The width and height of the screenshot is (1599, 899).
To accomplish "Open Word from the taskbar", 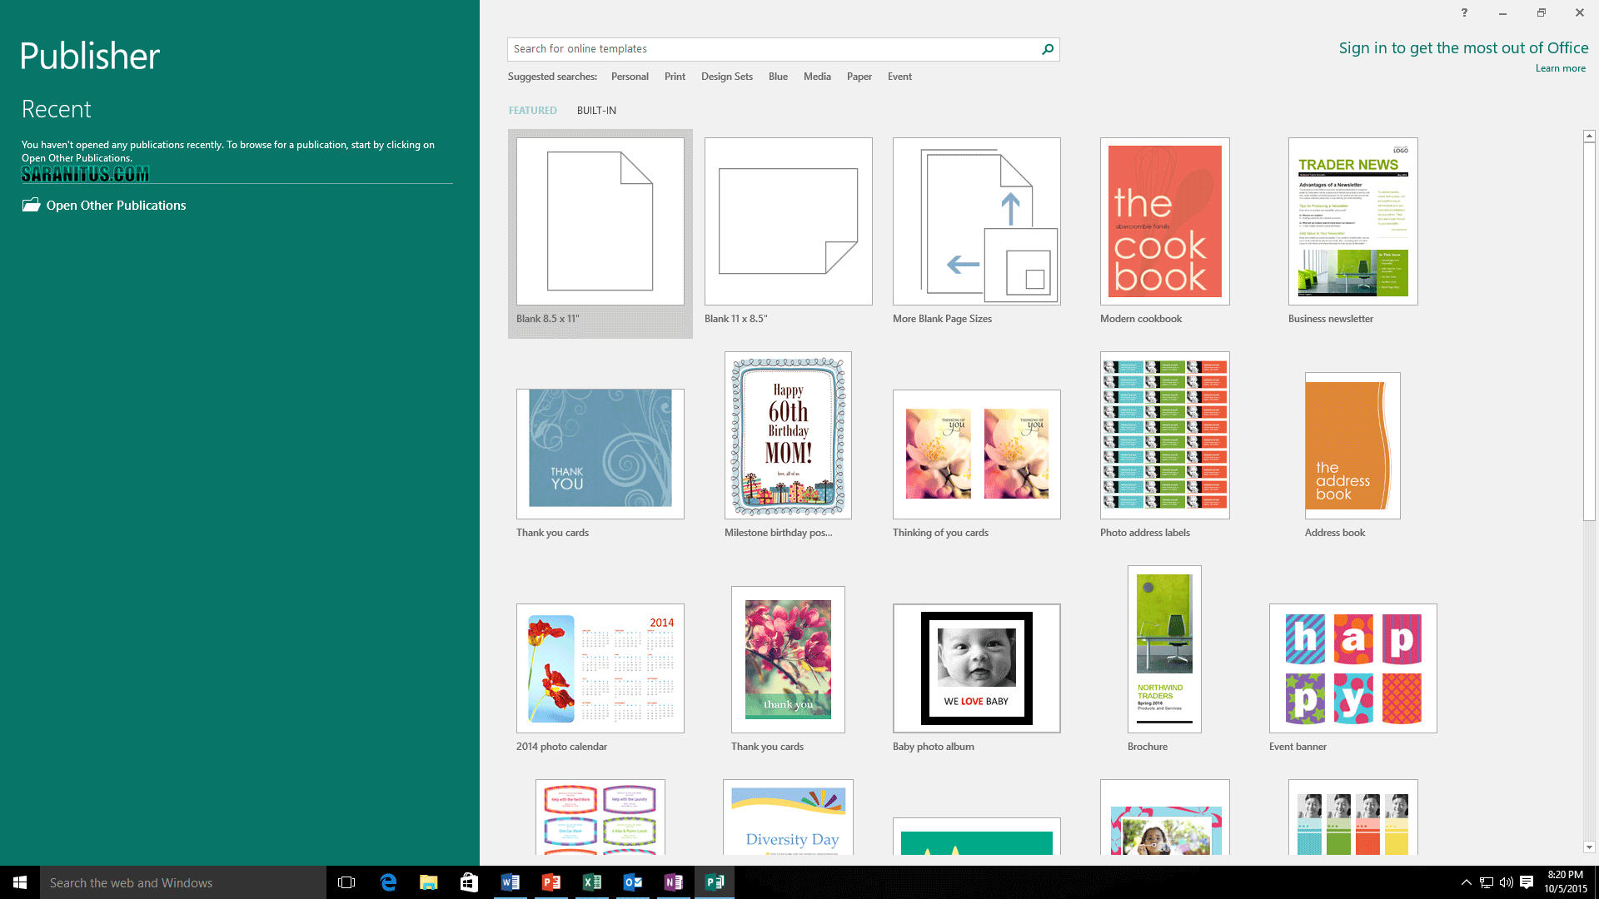I will [x=511, y=882].
